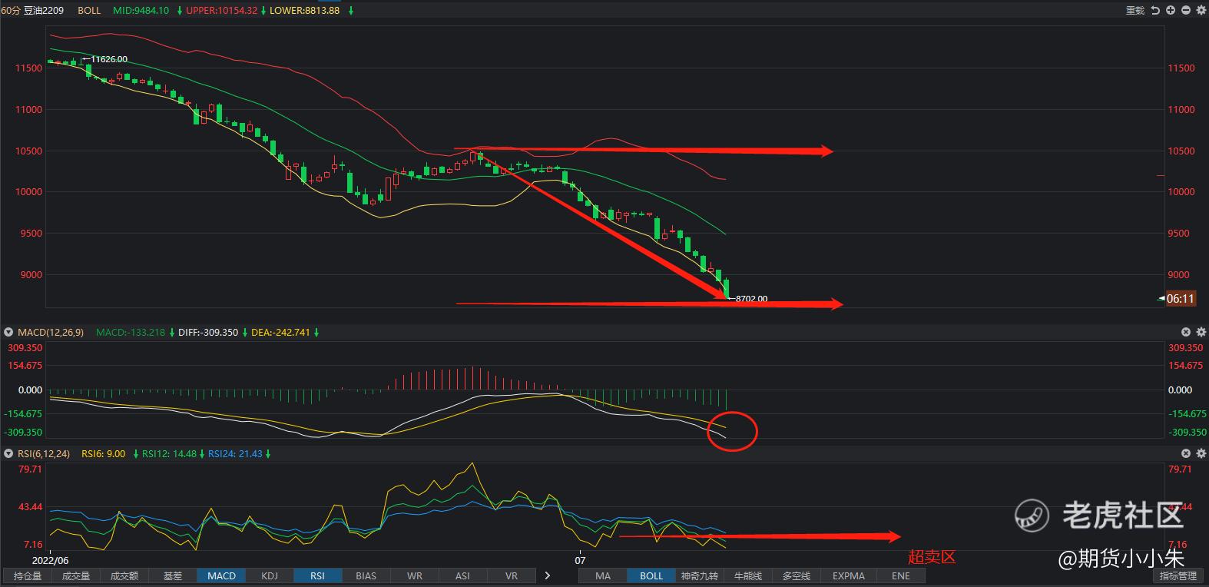Click the RSI24: 21.43 readout
This screenshot has height=587, width=1209.
[235, 454]
